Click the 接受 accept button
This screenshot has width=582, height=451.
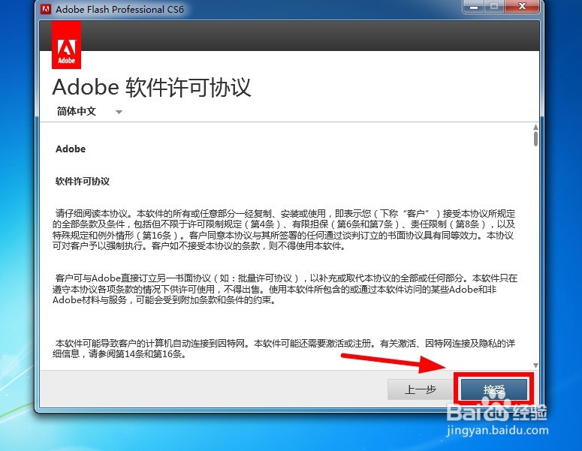[x=493, y=389]
